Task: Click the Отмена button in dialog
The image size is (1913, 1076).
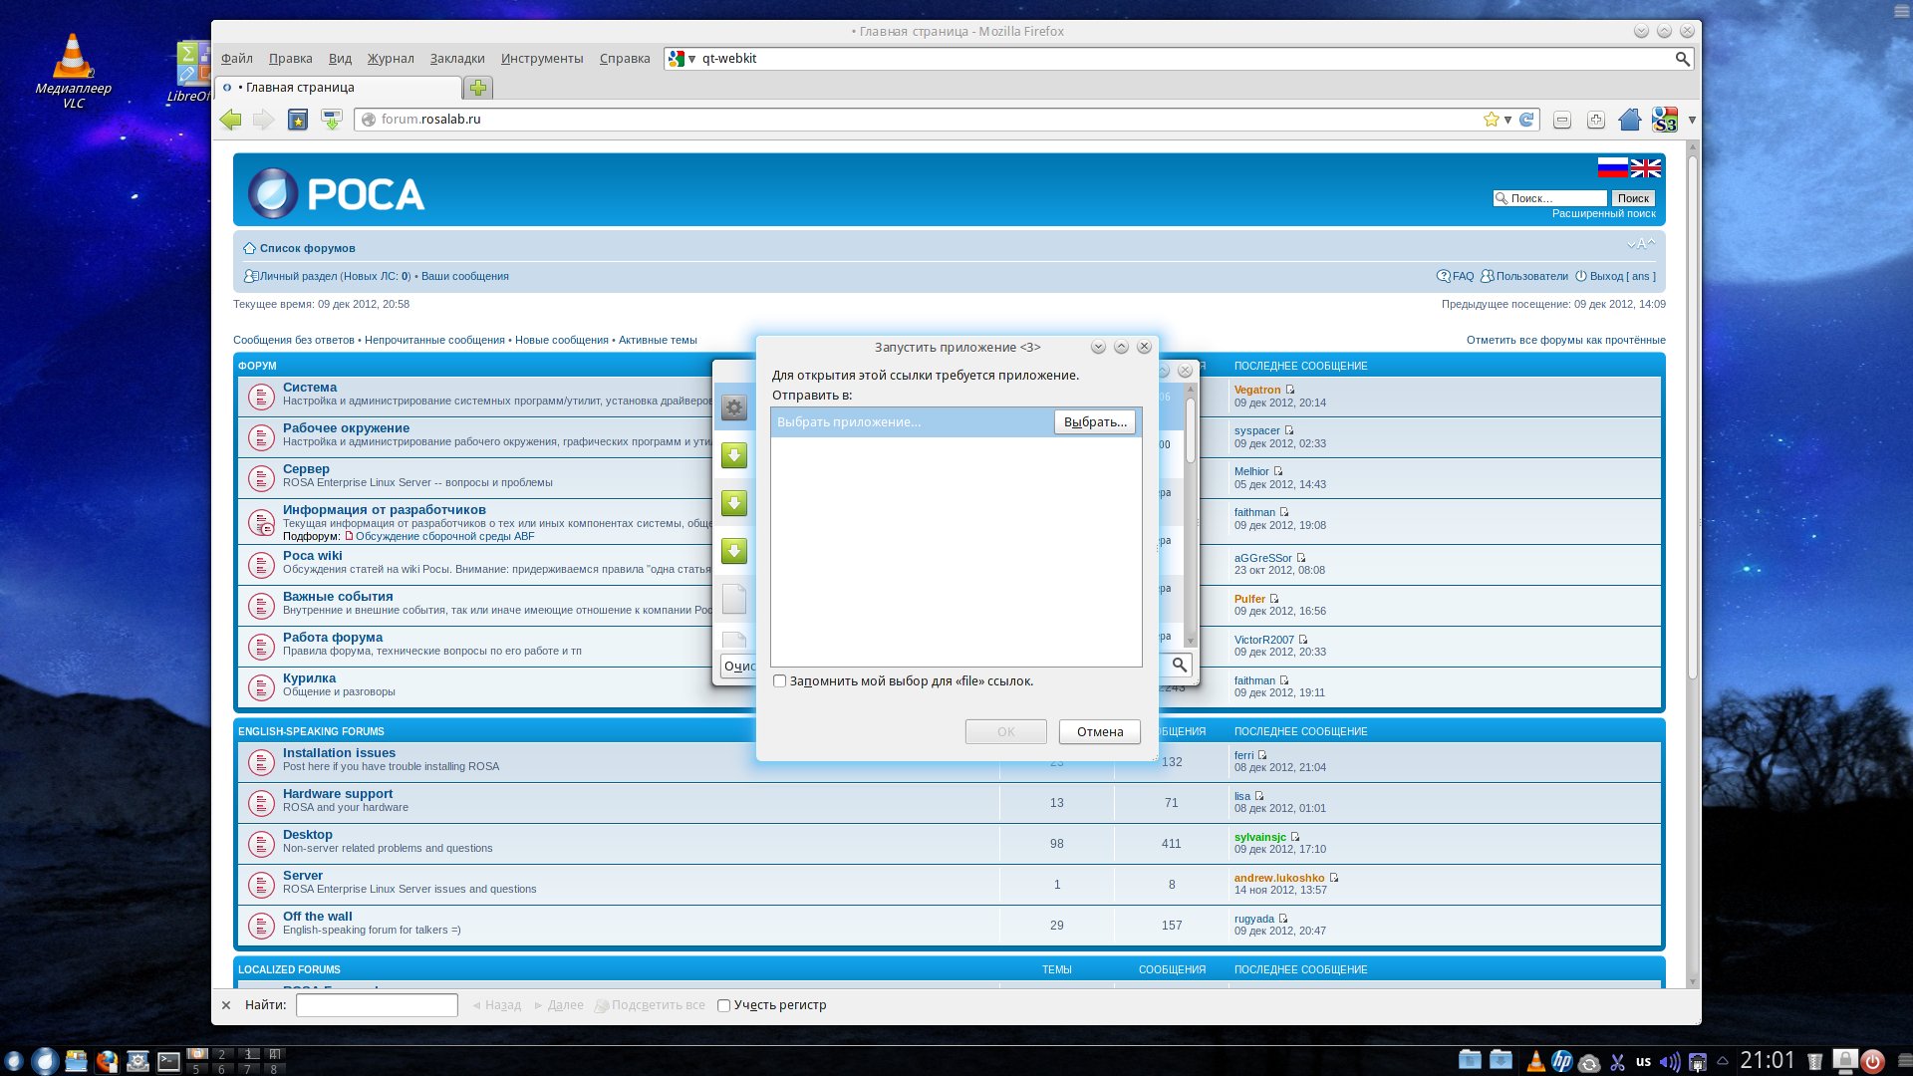Action: click(x=1099, y=731)
